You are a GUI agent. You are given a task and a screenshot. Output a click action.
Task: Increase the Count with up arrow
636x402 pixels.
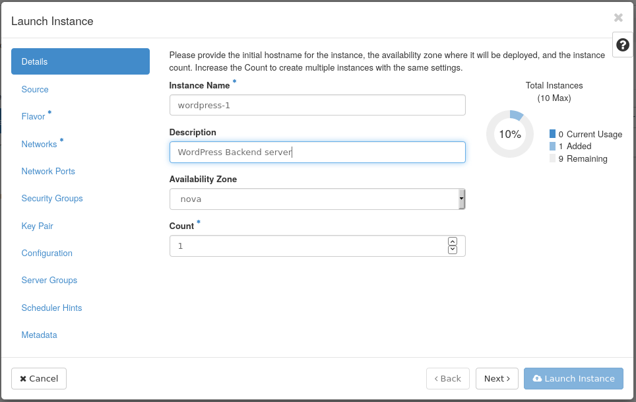coord(452,242)
